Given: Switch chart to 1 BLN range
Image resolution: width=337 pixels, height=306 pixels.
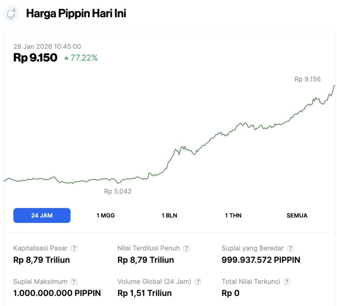Looking at the screenshot, I should [169, 215].
